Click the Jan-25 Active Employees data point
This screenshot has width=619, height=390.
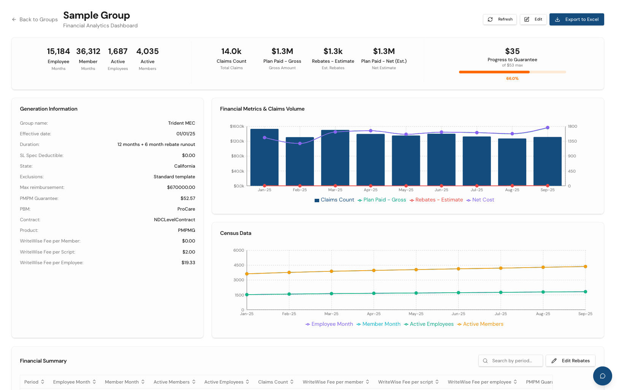pyautogui.click(x=247, y=295)
